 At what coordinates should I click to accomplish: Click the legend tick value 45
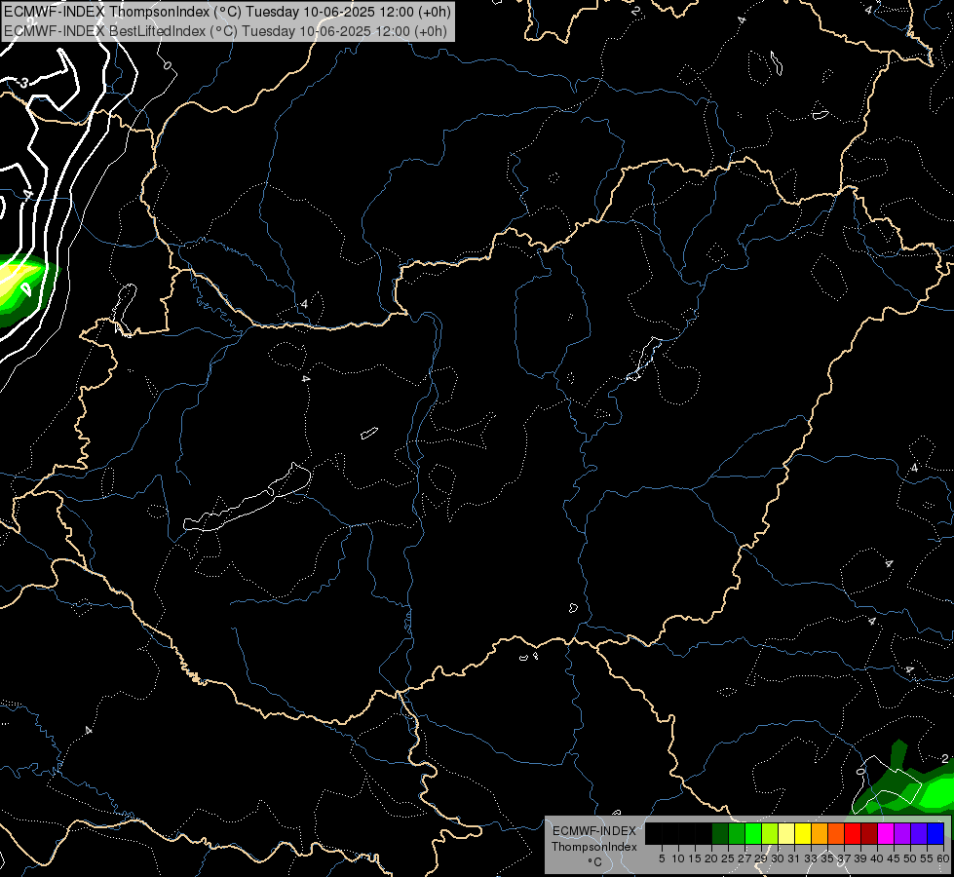pos(894,858)
